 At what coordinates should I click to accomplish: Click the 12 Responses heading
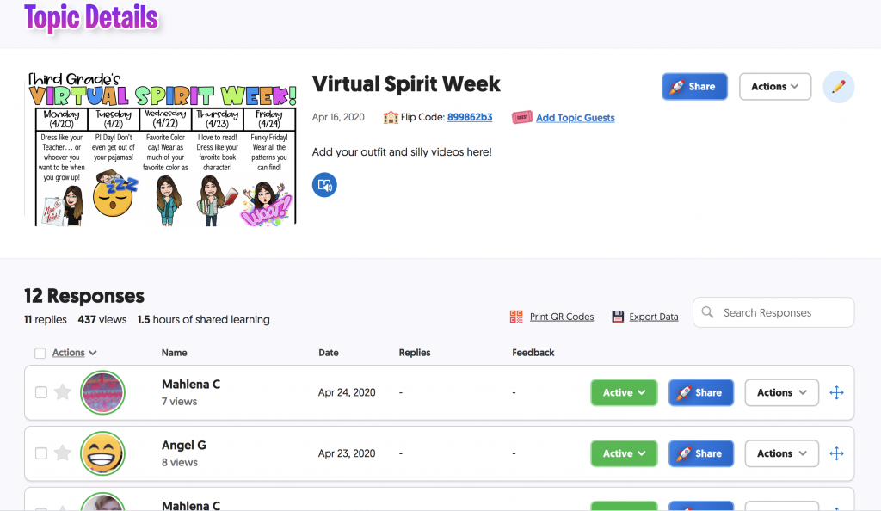tap(84, 296)
